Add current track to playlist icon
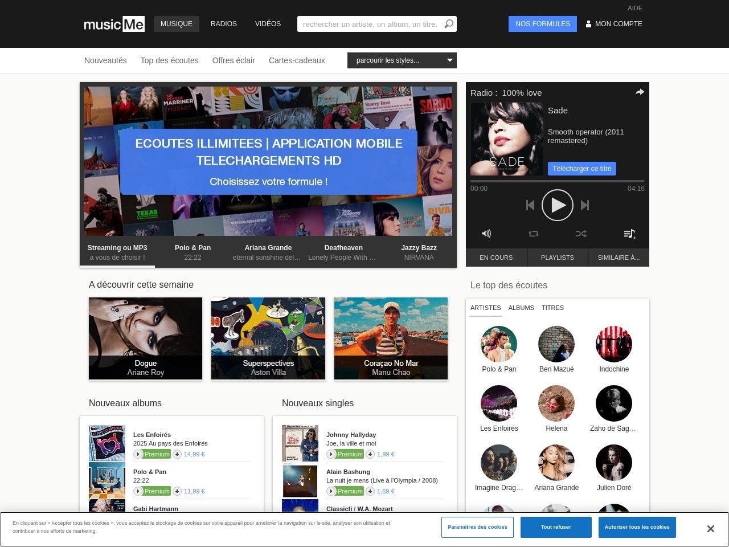The image size is (729, 547). tap(629, 234)
